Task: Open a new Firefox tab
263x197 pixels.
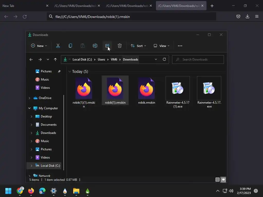Action: (212, 6)
